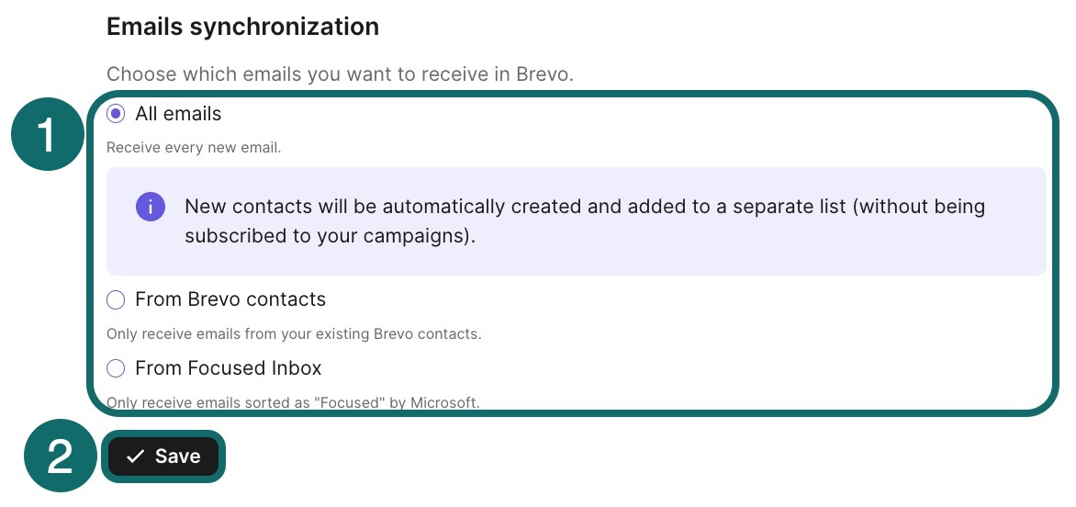Choose the From Focused Inbox radio option
The image size is (1076, 507).
coord(116,368)
